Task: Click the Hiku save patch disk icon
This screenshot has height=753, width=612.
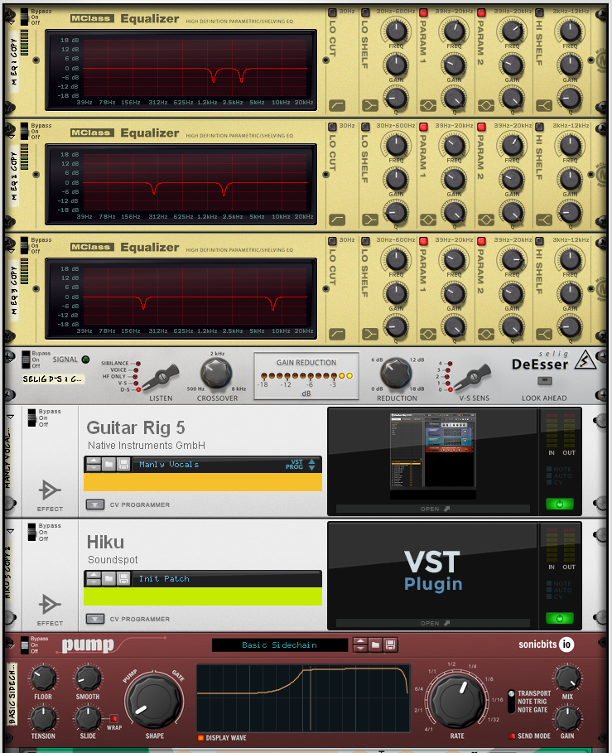Action: [123, 579]
